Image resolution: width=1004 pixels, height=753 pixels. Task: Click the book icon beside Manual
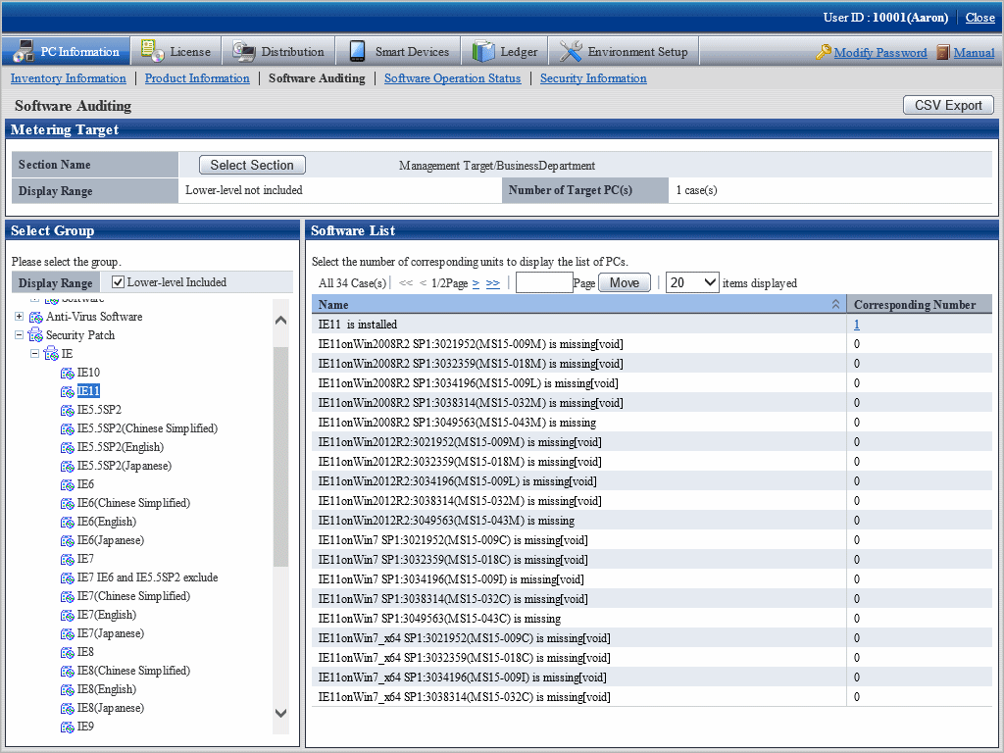coord(943,52)
